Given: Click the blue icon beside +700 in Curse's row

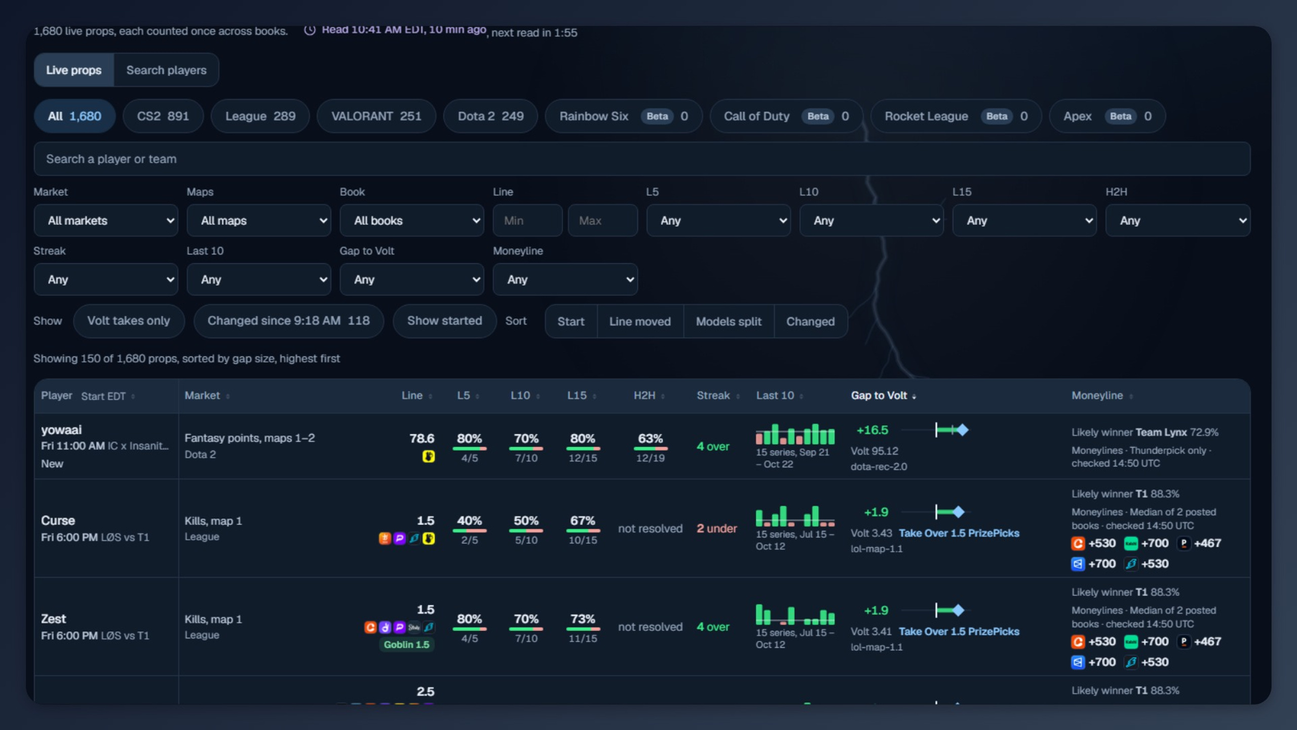Looking at the screenshot, I should click(1078, 564).
